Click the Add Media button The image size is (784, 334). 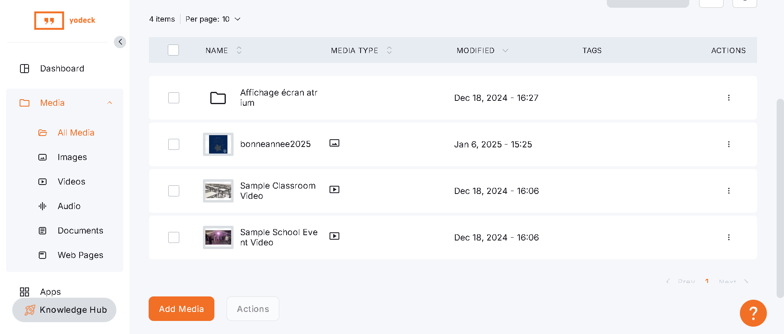[x=181, y=309]
